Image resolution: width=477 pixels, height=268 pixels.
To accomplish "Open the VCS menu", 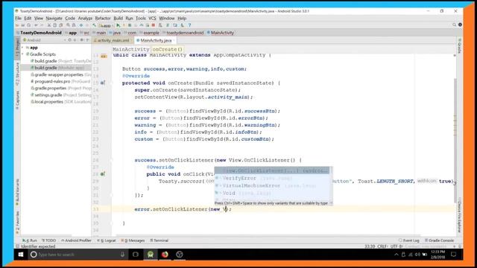I will [152, 18].
